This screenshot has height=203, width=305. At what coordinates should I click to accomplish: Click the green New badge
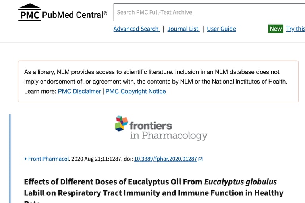tap(276, 29)
